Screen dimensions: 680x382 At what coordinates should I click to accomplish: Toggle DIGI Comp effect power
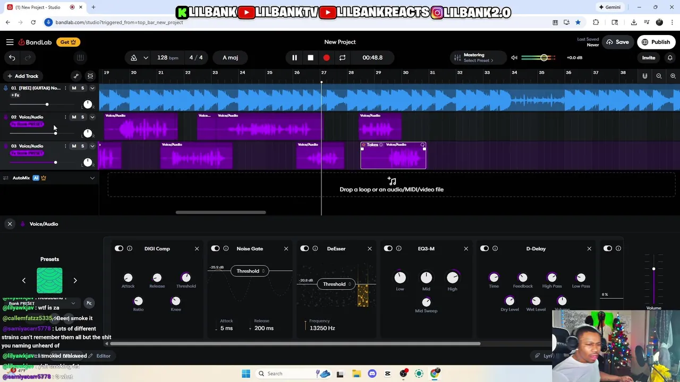[x=119, y=248]
